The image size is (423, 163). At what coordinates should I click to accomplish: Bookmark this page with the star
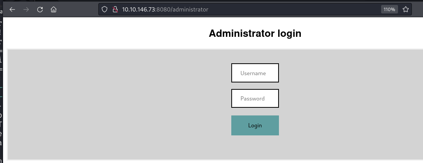click(x=405, y=10)
